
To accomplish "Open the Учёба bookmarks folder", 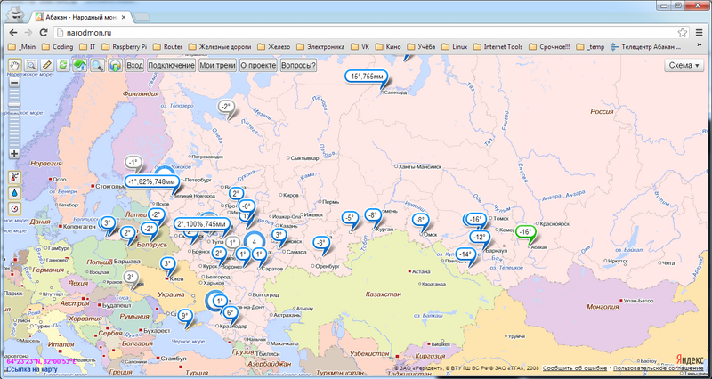I will pyautogui.click(x=422, y=47).
